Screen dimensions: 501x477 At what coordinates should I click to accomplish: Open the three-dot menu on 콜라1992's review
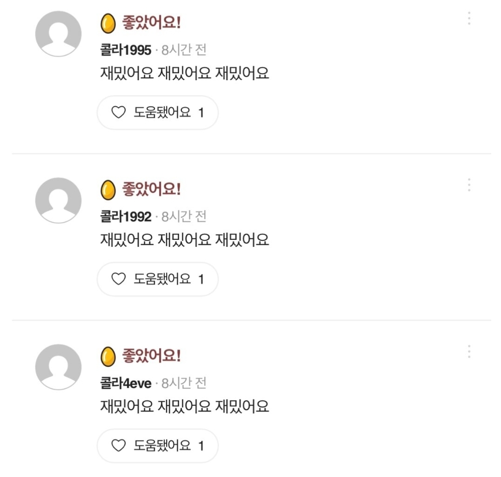click(x=469, y=185)
